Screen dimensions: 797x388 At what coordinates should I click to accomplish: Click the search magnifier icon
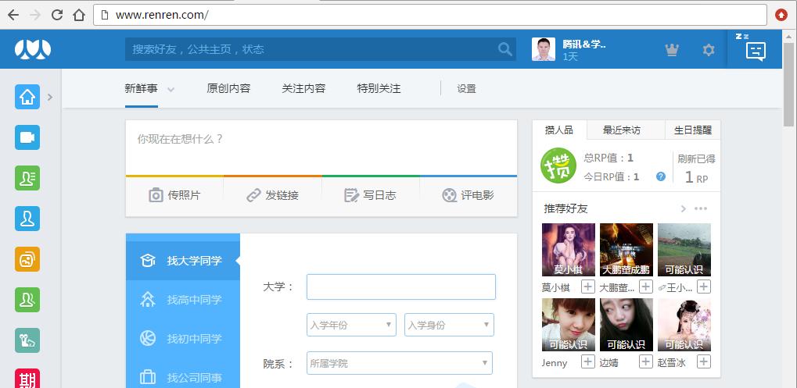click(x=504, y=49)
